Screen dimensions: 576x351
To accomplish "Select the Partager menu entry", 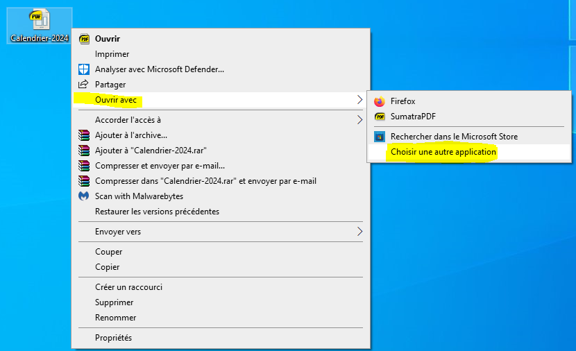I will pyautogui.click(x=221, y=85).
